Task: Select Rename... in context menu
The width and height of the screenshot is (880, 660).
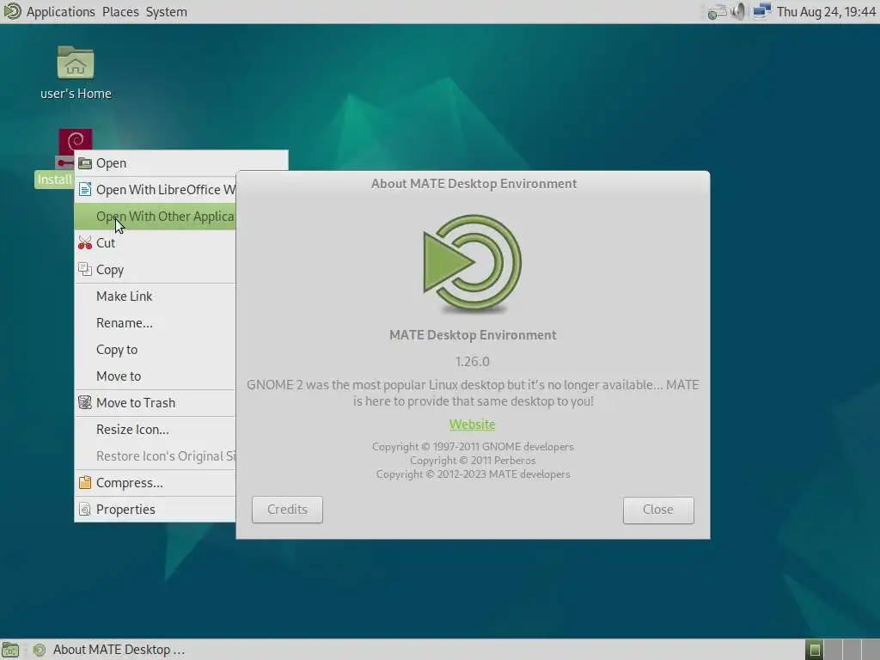Action: [155, 323]
